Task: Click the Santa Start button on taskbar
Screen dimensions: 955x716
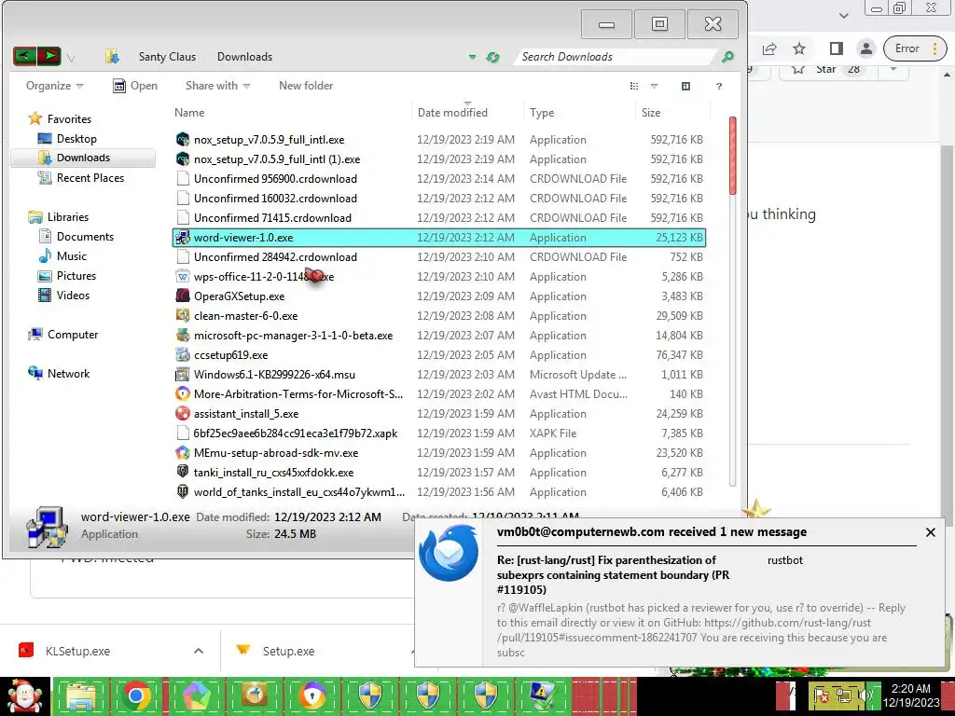Action: pos(24,696)
